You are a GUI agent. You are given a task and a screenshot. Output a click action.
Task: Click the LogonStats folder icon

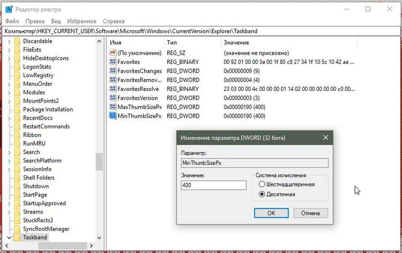17,67
